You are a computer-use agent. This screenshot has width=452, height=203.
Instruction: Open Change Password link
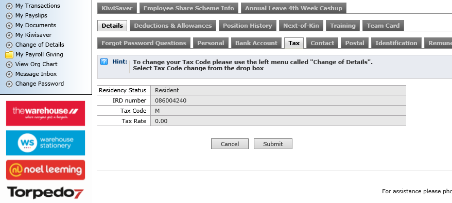click(40, 84)
